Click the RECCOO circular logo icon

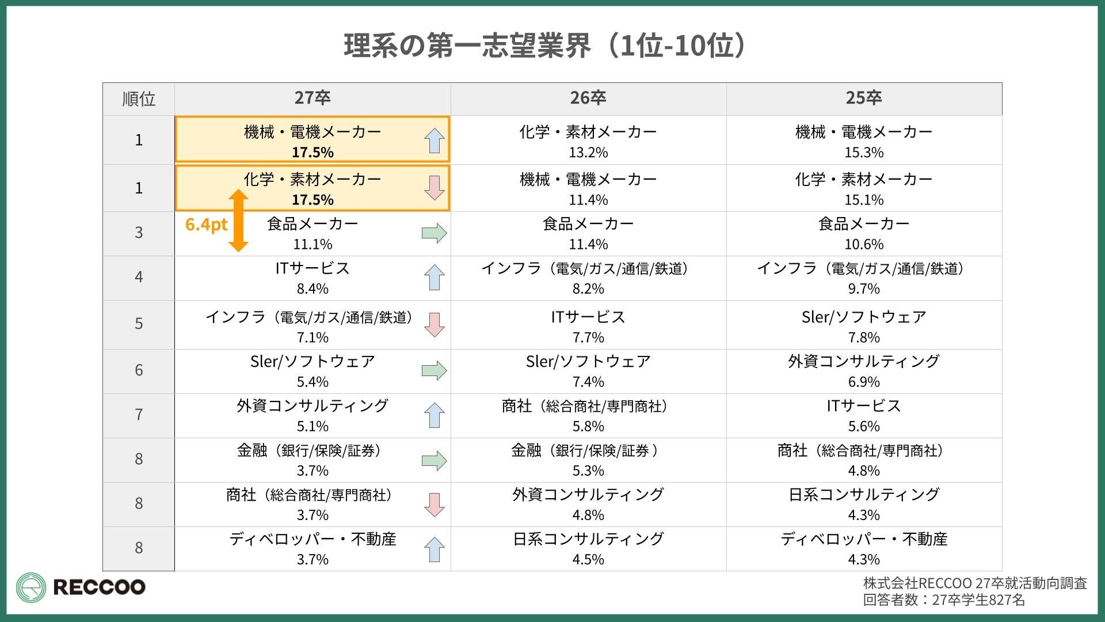point(31,588)
